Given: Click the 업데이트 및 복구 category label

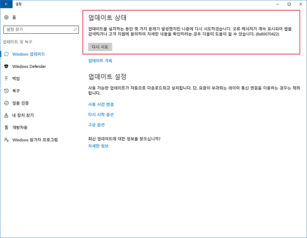Looking at the screenshot, I should pos(17,42).
